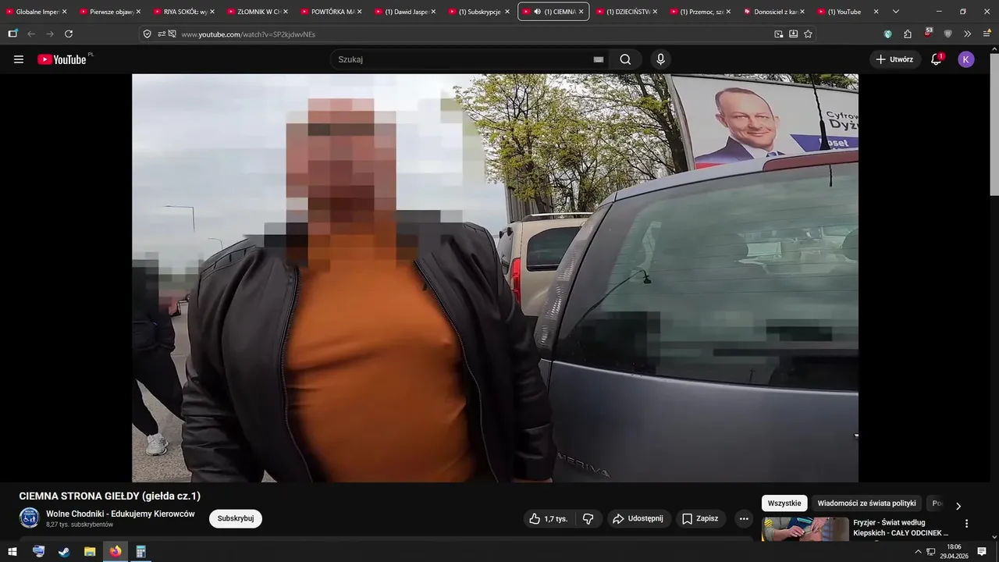The width and height of the screenshot is (999, 562).
Task: Select Wiadomości ze świata polityki chip
Action: tap(866, 503)
